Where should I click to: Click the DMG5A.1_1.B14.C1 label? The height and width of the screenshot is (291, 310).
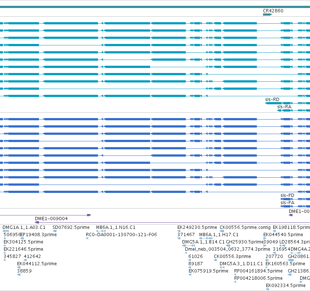coord(203,242)
